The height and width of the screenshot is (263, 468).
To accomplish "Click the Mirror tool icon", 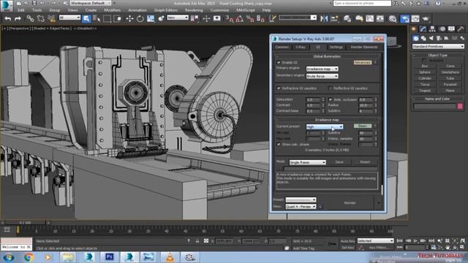I will (324, 18).
